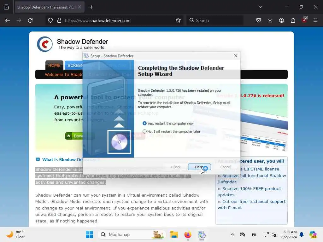Click the Firefox taskbar icon
Viewport: 323px width, 242px height.
coord(188,234)
